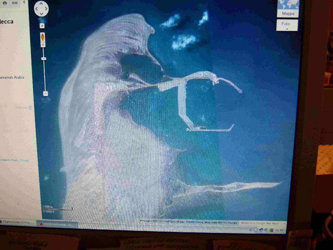Click the colorful tray icon beside the clock

271,230
